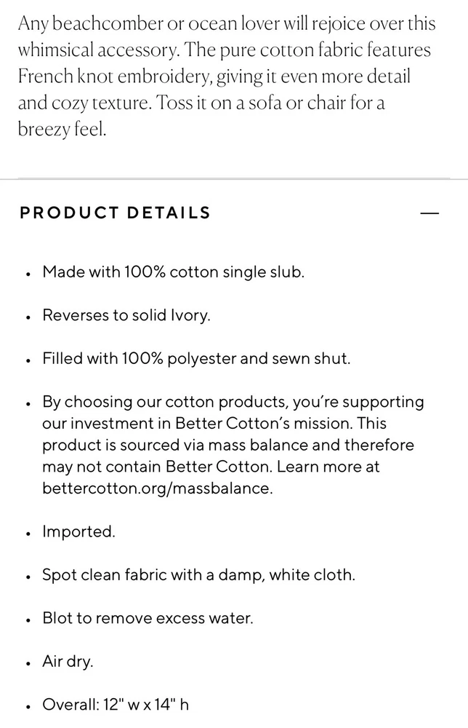The image size is (468, 728).
Task: Click the "breezy feel." closing words
Action: (x=62, y=129)
